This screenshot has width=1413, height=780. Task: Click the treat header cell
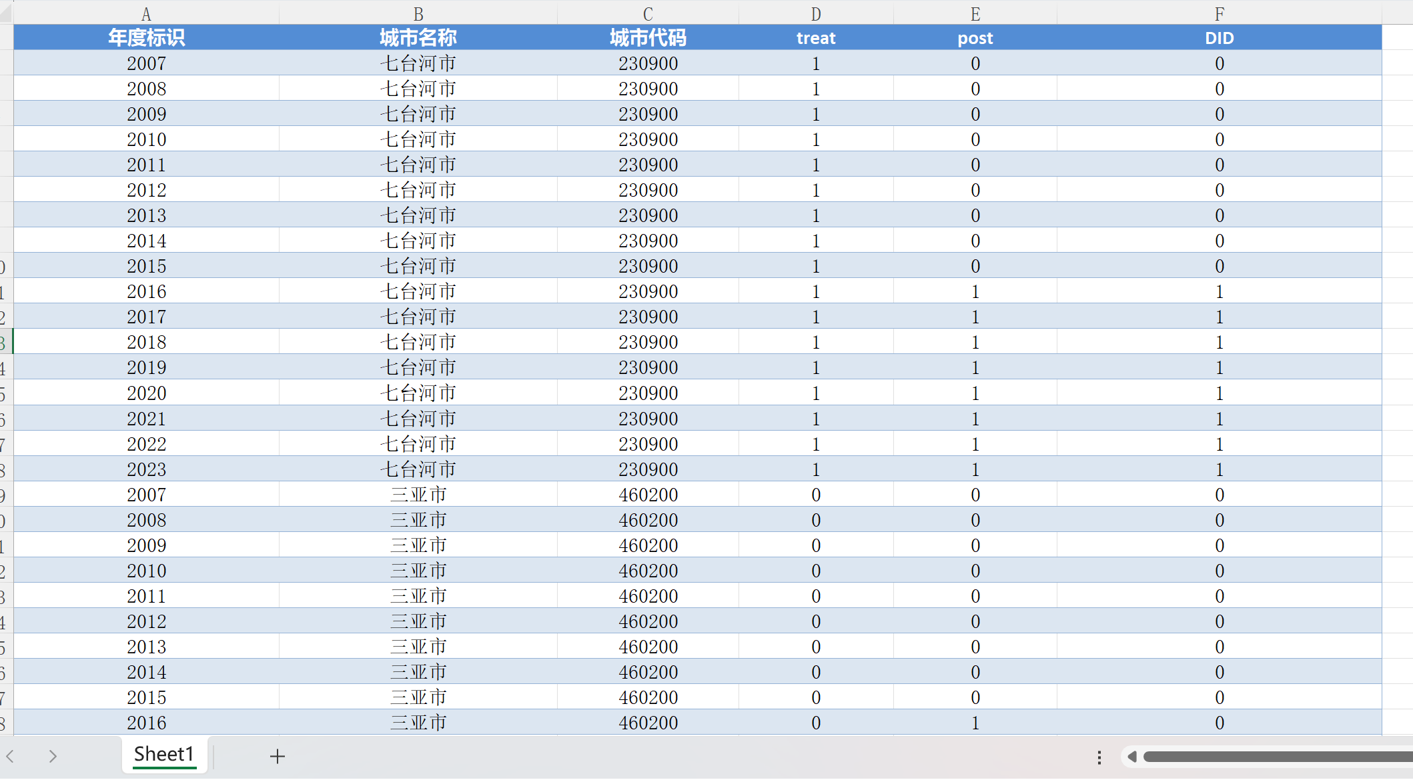tap(816, 38)
